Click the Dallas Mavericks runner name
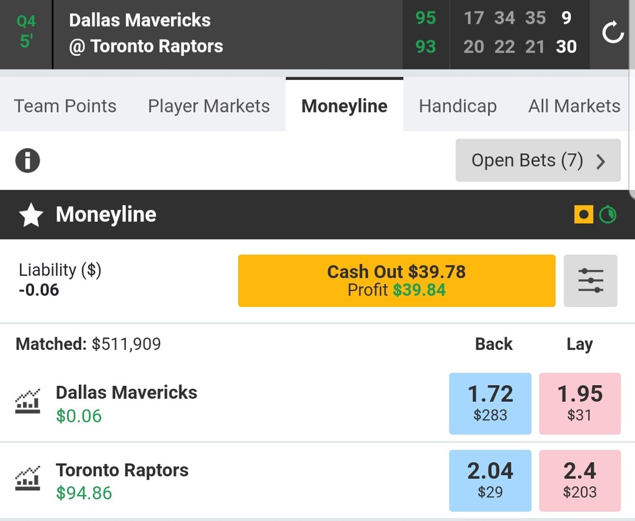Image resolution: width=635 pixels, height=521 pixels. (x=127, y=392)
